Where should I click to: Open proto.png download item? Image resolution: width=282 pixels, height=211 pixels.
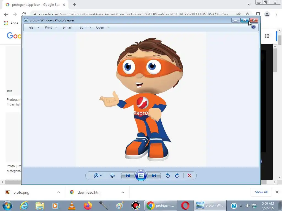coord(21,192)
